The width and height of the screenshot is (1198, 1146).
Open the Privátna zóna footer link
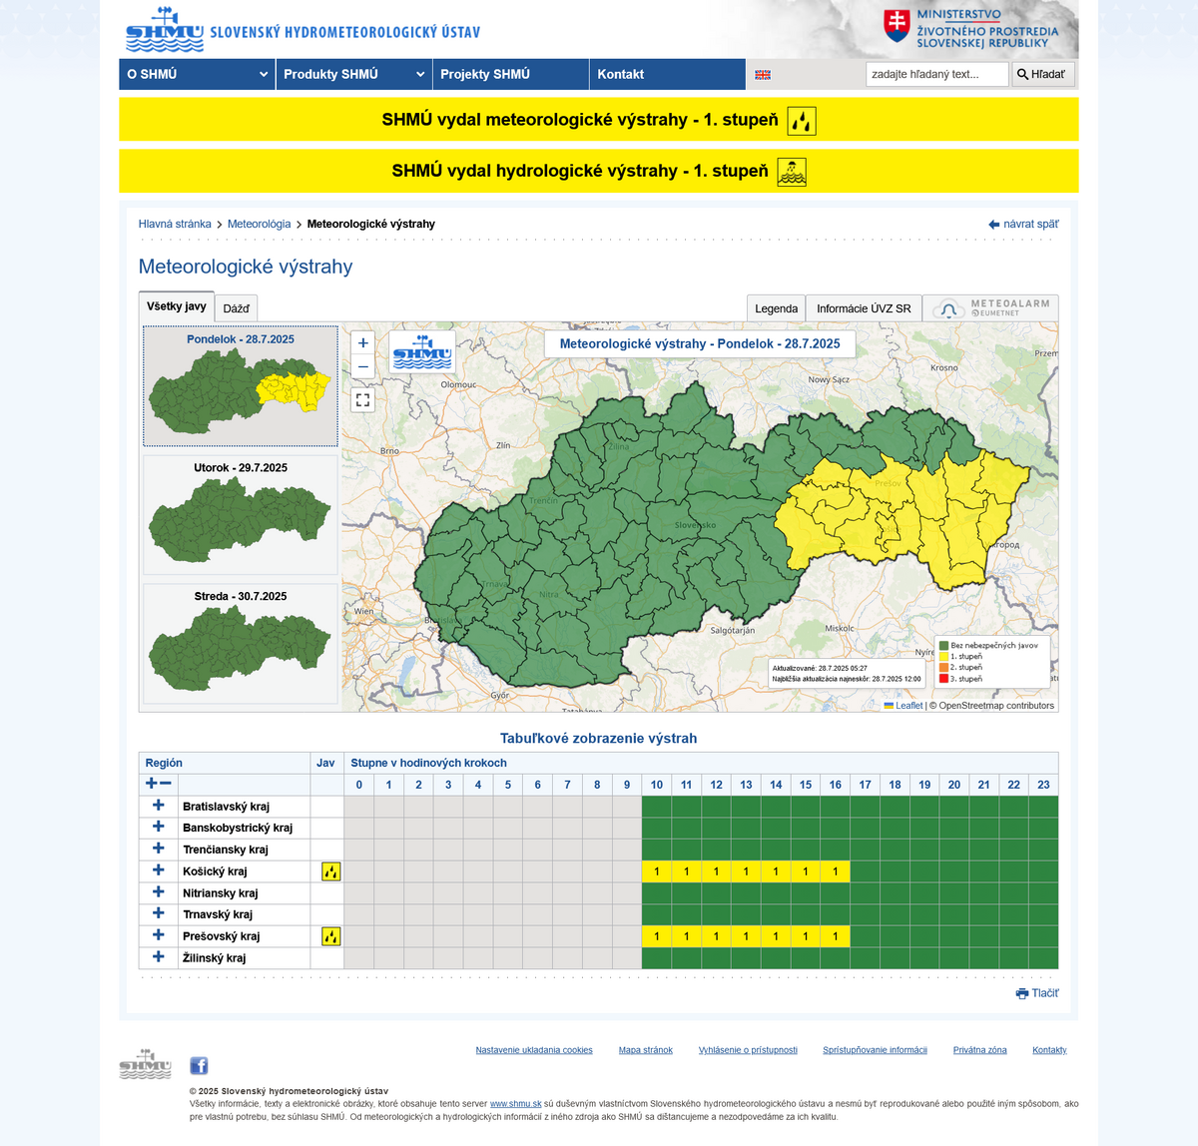pyautogui.click(x=980, y=1050)
